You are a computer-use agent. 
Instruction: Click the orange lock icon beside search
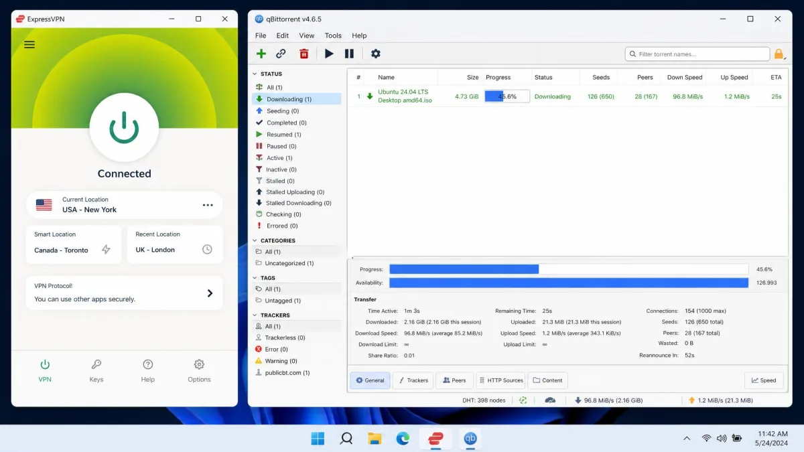[779, 54]
